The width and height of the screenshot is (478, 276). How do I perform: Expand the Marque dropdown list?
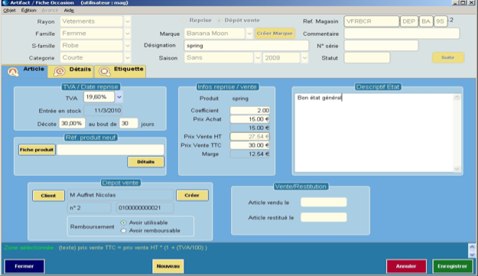pos(249,34)
